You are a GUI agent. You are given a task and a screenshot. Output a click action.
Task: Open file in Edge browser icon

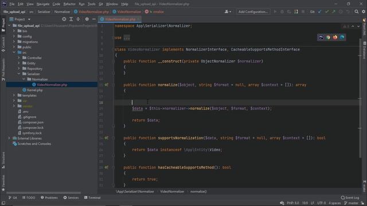(342, 37)
